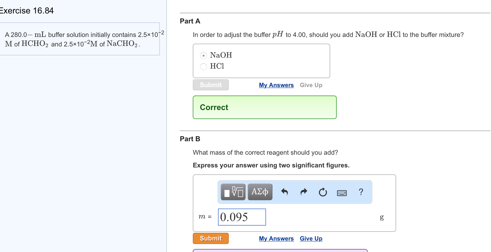This screenshot has height=252, width=491.
Task: Click the redo arrow icon
Action: pyautogui.click(x=304, y=192)
